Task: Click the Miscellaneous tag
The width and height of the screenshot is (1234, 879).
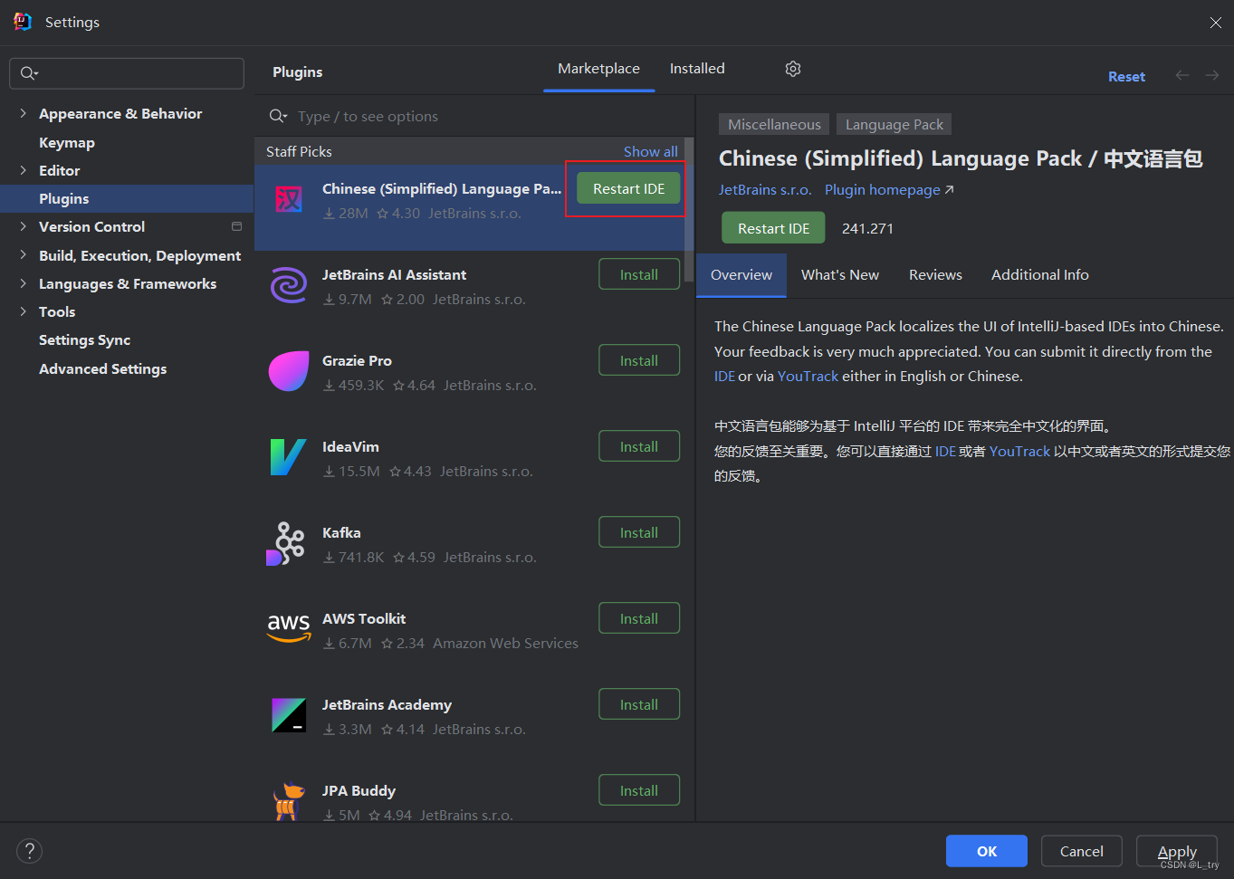Action: pos(774,124)
